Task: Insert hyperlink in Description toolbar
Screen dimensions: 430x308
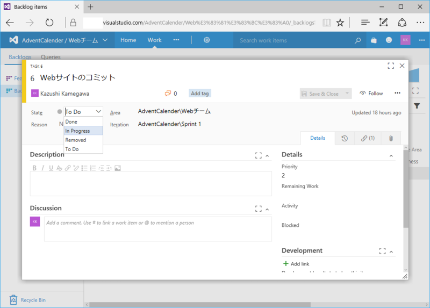Action: 68,168
